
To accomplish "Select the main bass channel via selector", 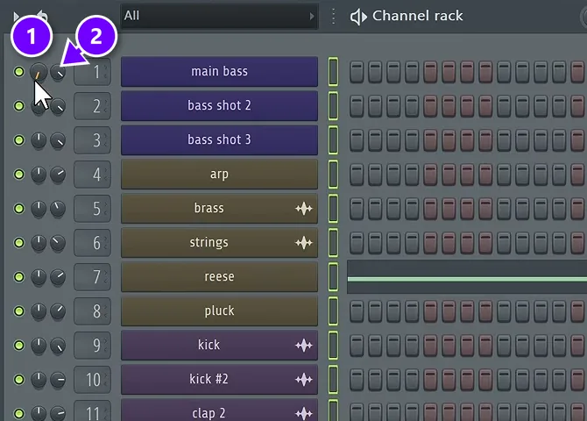I will [333, 72].
